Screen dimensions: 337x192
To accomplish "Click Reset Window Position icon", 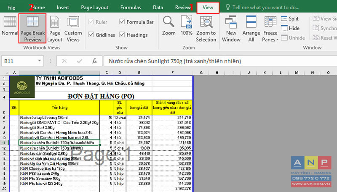I will (x=316, y=38).
